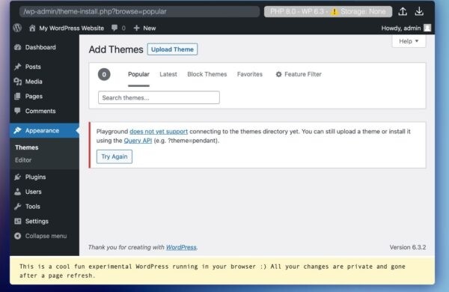This screenshot has width=449, height=292.
Task: Switch to the Favorites tab
Action: pyautogui.click(x=250, y=75)
